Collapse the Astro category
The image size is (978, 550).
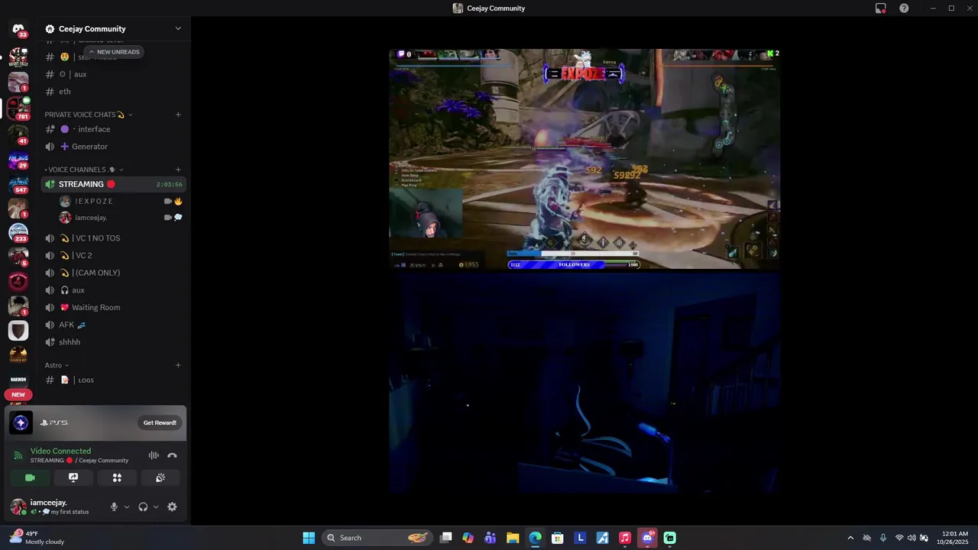pyautogui.click(x=57, y=365)
